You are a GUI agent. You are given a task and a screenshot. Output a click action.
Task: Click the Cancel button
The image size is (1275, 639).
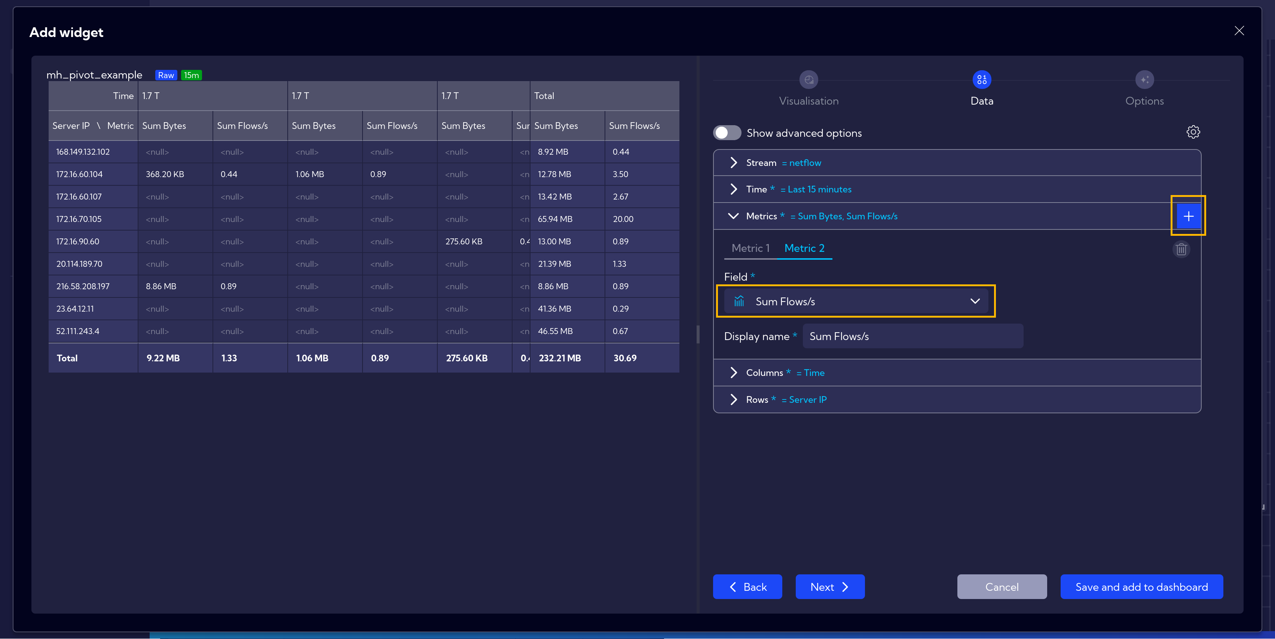click(x=1002, y=587)
